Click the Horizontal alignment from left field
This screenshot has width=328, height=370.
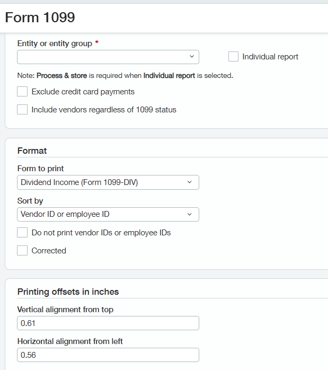pos(108,355)
